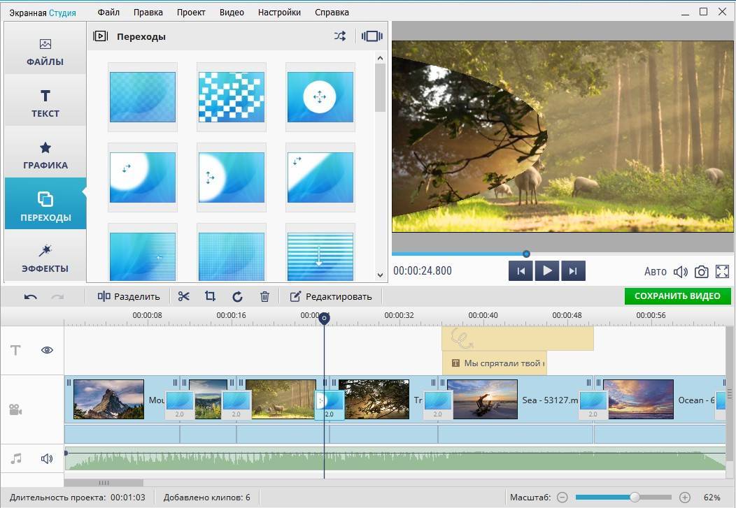Take a snapshot with the camera icon
This screenshot has height=508, width=736.
tap(701, 272)
